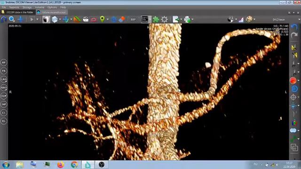Select the second yellow scalpel cut tool
The image size is (301, 169).
coord(295,55)
